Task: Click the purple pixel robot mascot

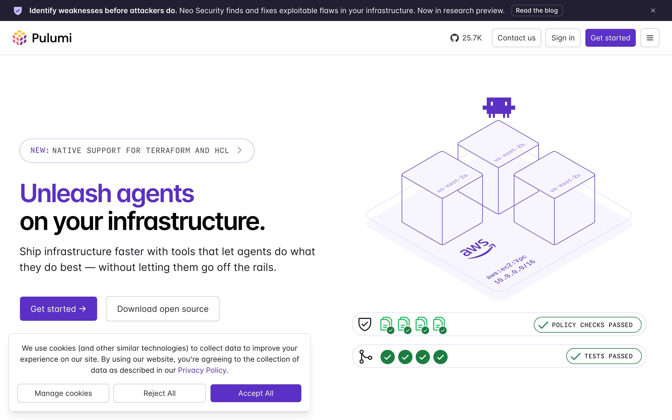Action: point(499,108)
